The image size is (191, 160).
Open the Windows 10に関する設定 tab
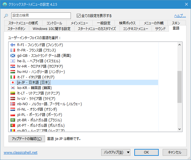[x=52, y=29]
